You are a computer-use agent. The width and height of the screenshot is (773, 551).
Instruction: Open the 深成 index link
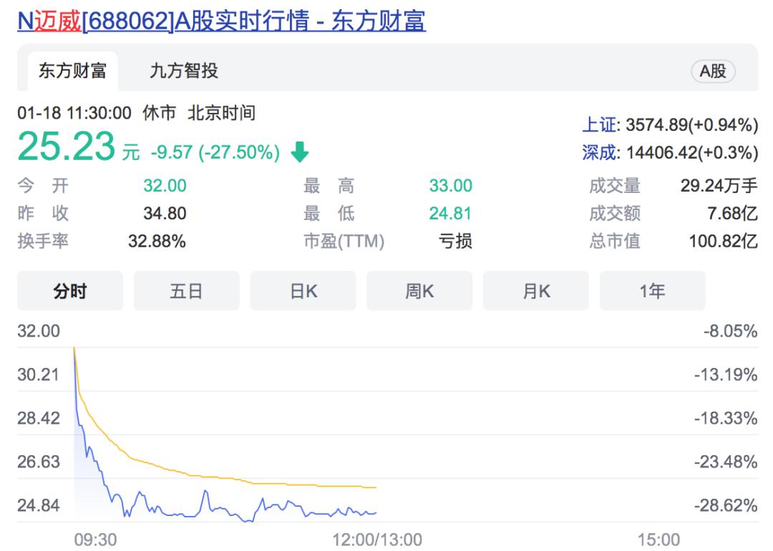click(x=598, y=152)
